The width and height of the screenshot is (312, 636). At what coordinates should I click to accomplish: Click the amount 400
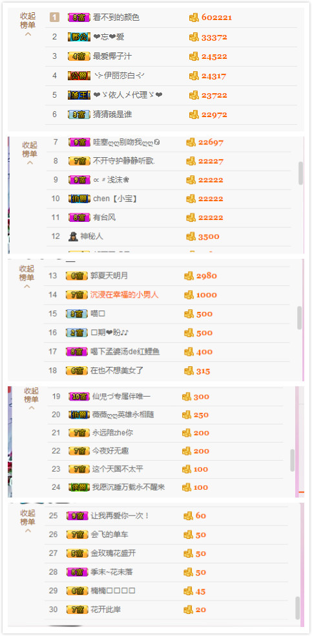[x=204, y=352]
